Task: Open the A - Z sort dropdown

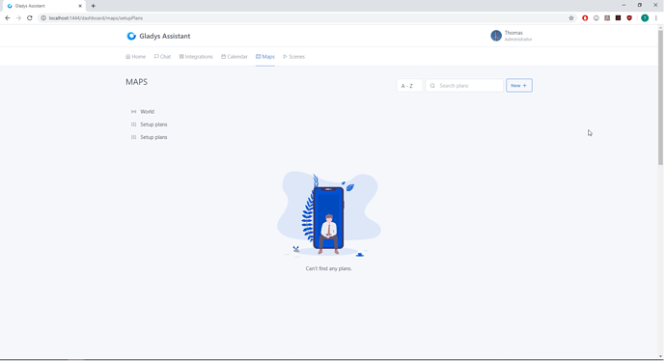Action: coord(409,85)
